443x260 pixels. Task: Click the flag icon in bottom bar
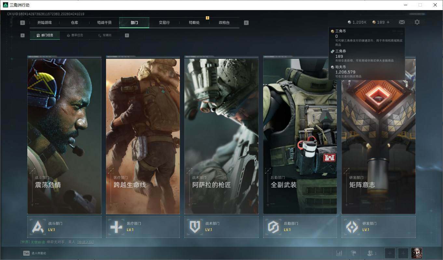pyautogui.click(x=354, y=253)
